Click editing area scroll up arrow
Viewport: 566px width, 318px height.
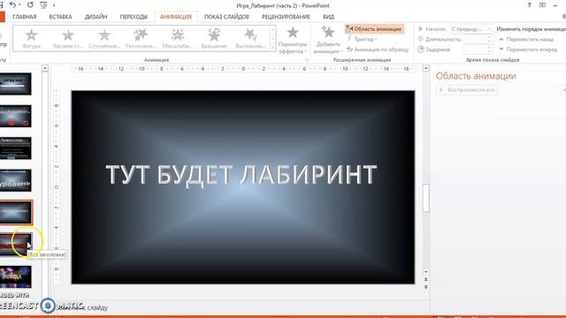426,68
